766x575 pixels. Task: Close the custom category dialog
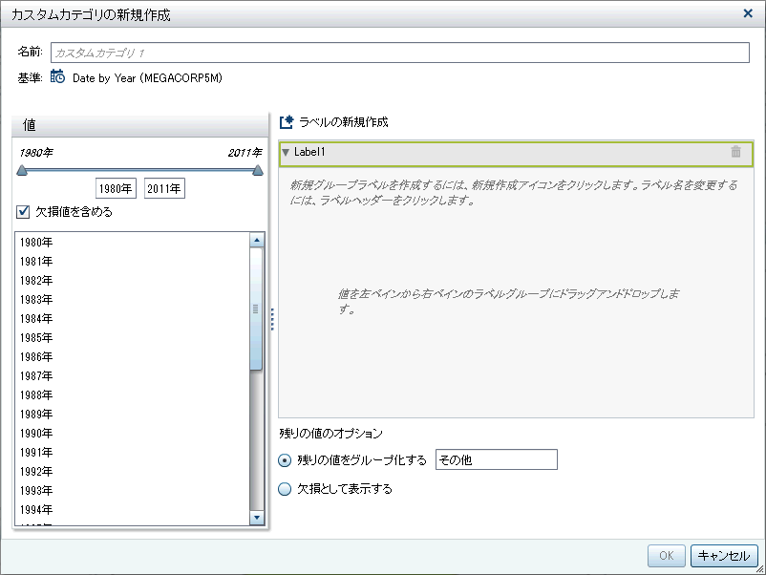(747, 13)
